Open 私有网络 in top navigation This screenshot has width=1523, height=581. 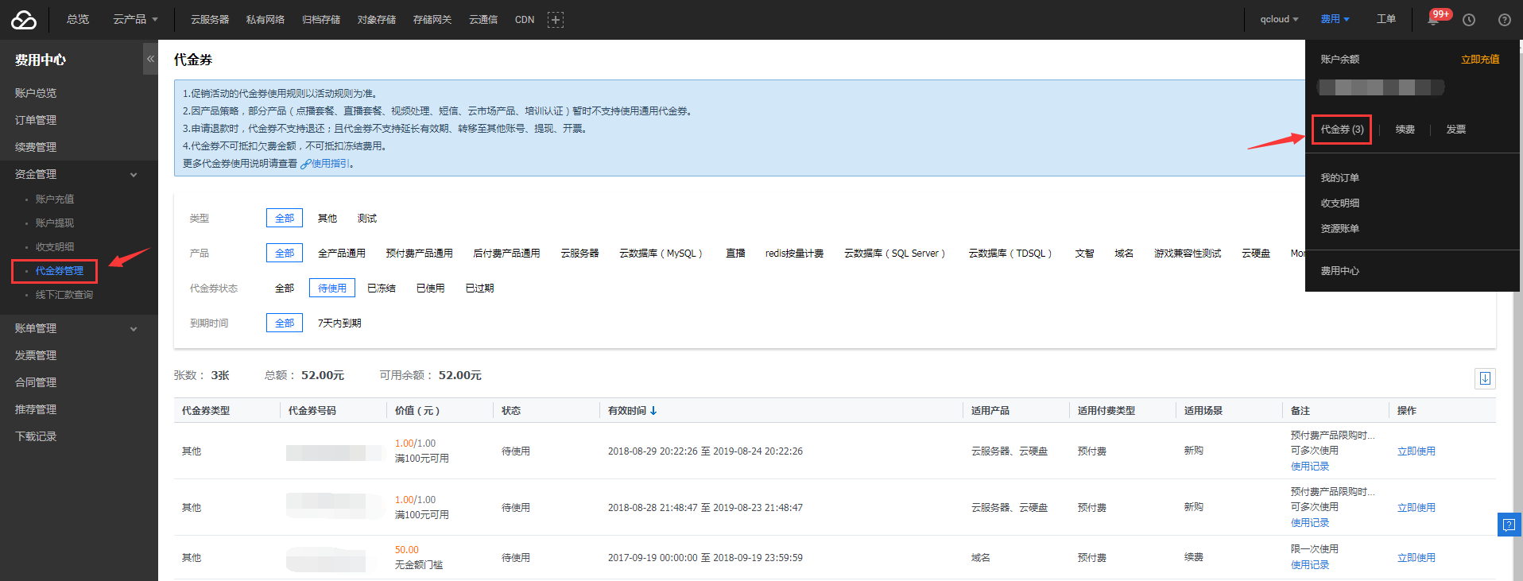pos(265,20)
